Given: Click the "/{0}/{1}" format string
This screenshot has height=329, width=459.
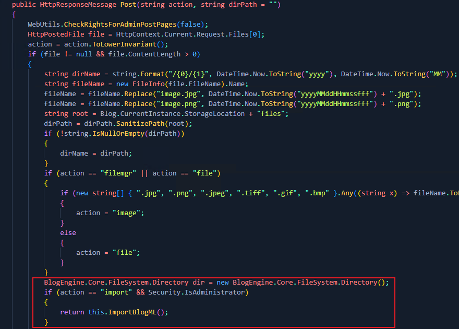Looking at the screenshot, I should tap(188, 74).
